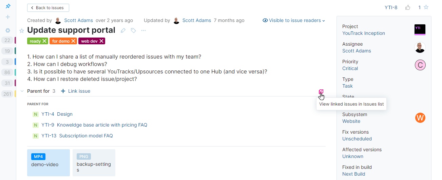Click the YouTrack Inception project avatar
442x180 pixels.
point(420,30)
